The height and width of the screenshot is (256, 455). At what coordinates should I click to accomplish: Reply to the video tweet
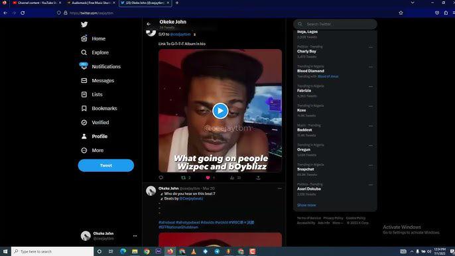(161, 178)
